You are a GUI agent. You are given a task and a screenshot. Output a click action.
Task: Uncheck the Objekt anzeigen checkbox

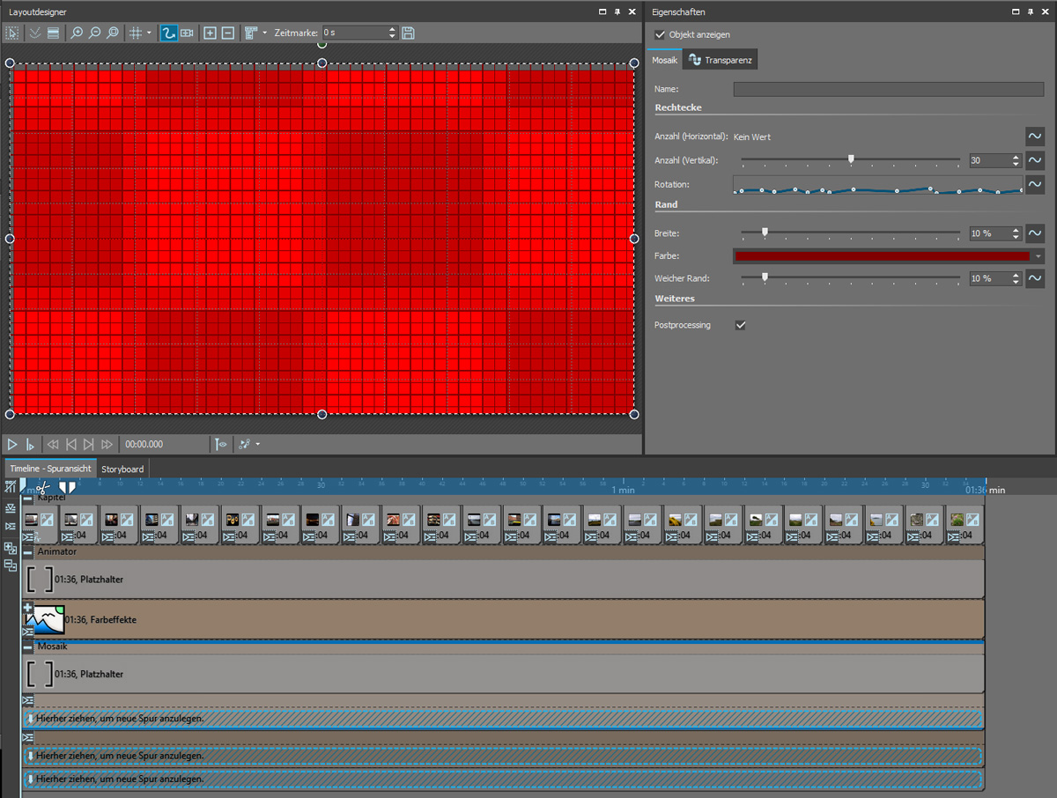[661, 34]
